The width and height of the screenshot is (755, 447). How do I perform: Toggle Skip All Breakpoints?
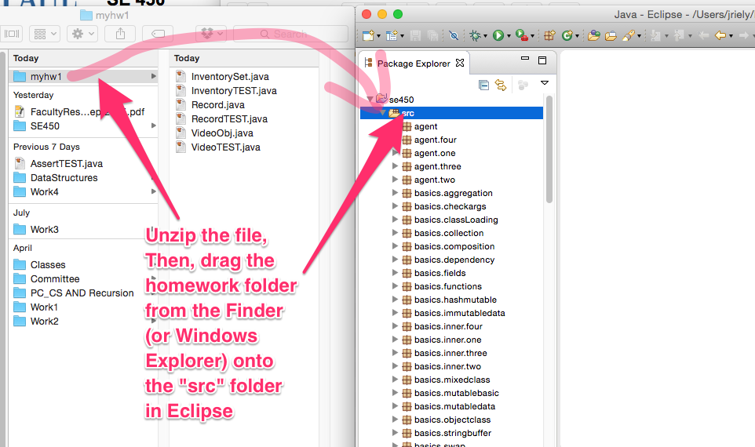coord(454,35)
